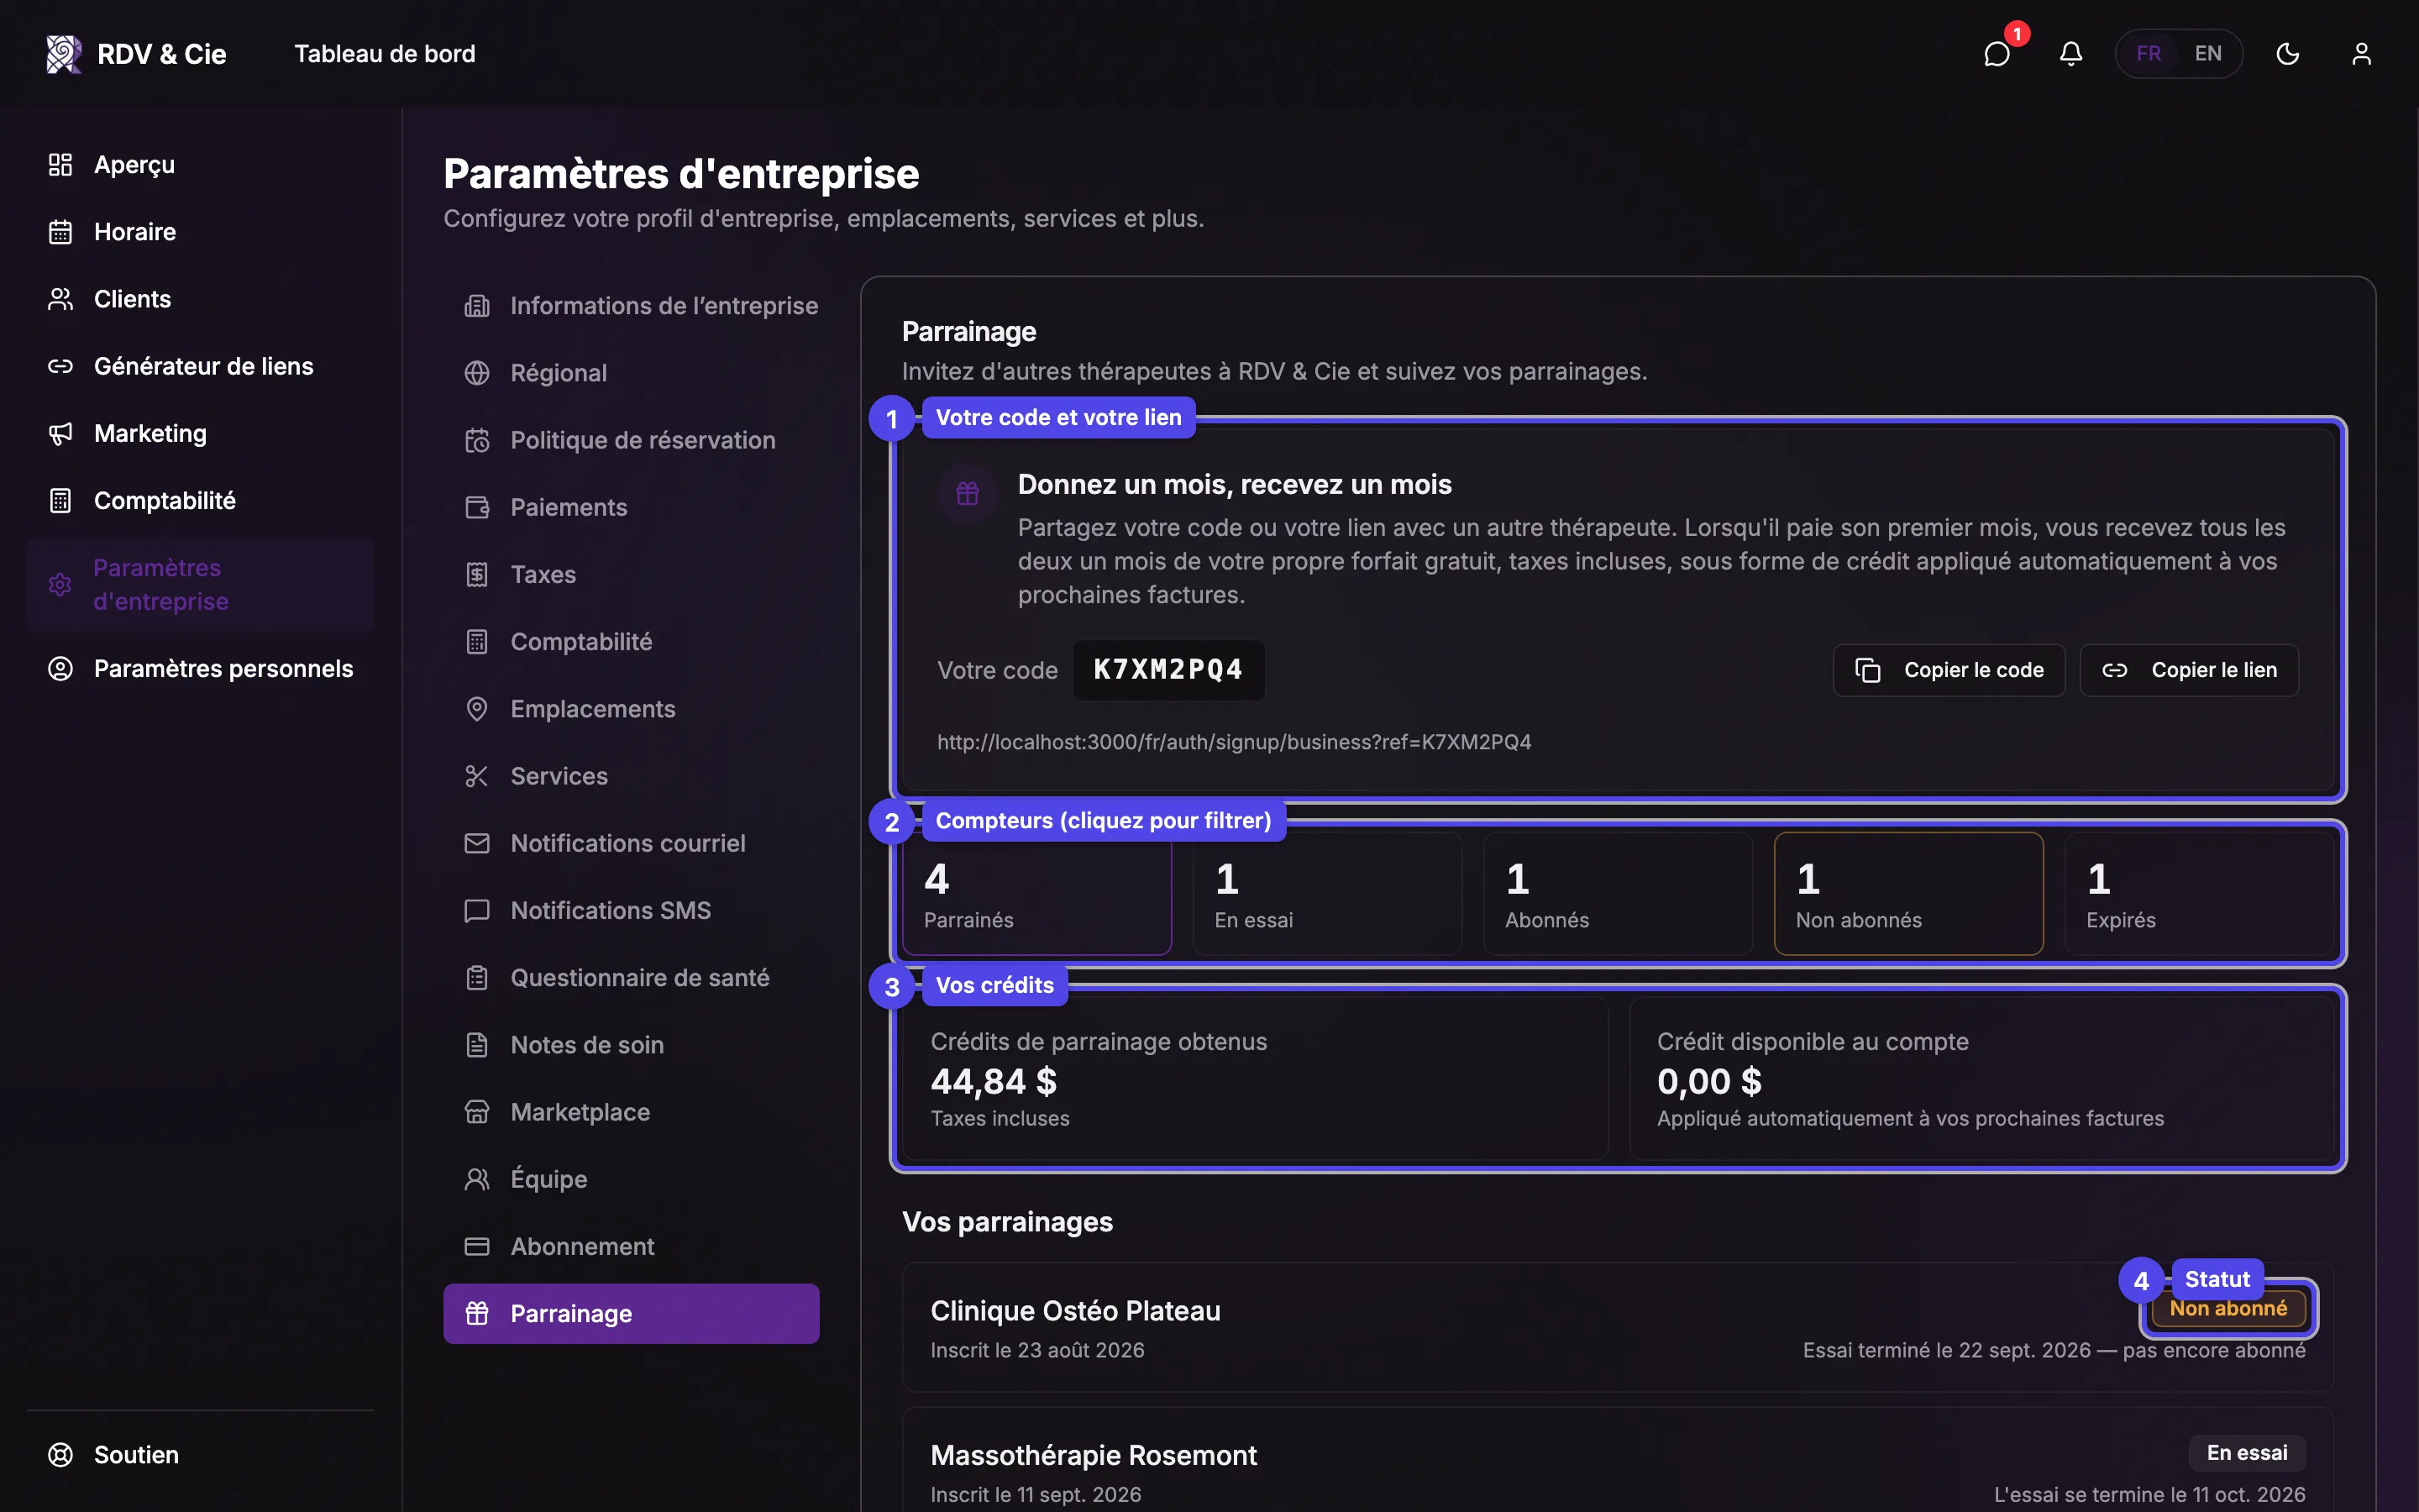The width and height of the screenshot is (2419, 1512).
Task: Click Questionnaire de santé clipboard icon
Action: 477,978
